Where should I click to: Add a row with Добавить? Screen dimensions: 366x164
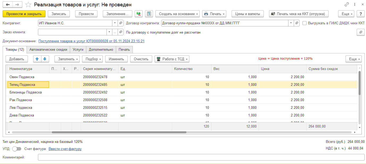click(17, 59)
